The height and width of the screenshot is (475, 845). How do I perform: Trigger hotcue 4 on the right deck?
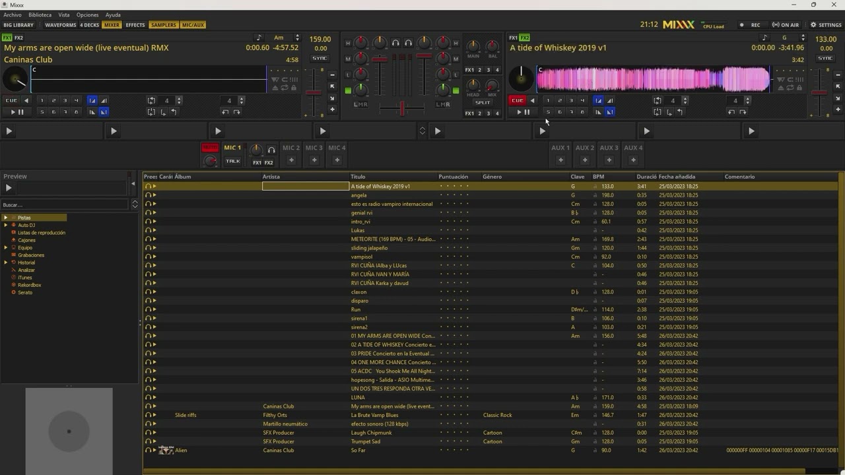(582, 100)
